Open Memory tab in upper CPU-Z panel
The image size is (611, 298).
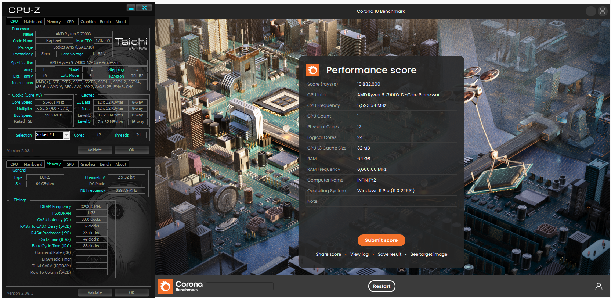tap(54, 22)
